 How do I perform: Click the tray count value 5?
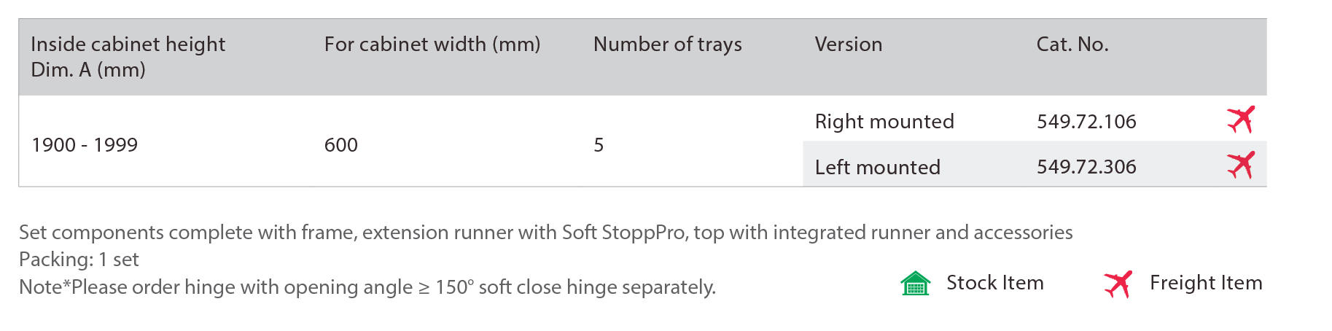(599, 144)
